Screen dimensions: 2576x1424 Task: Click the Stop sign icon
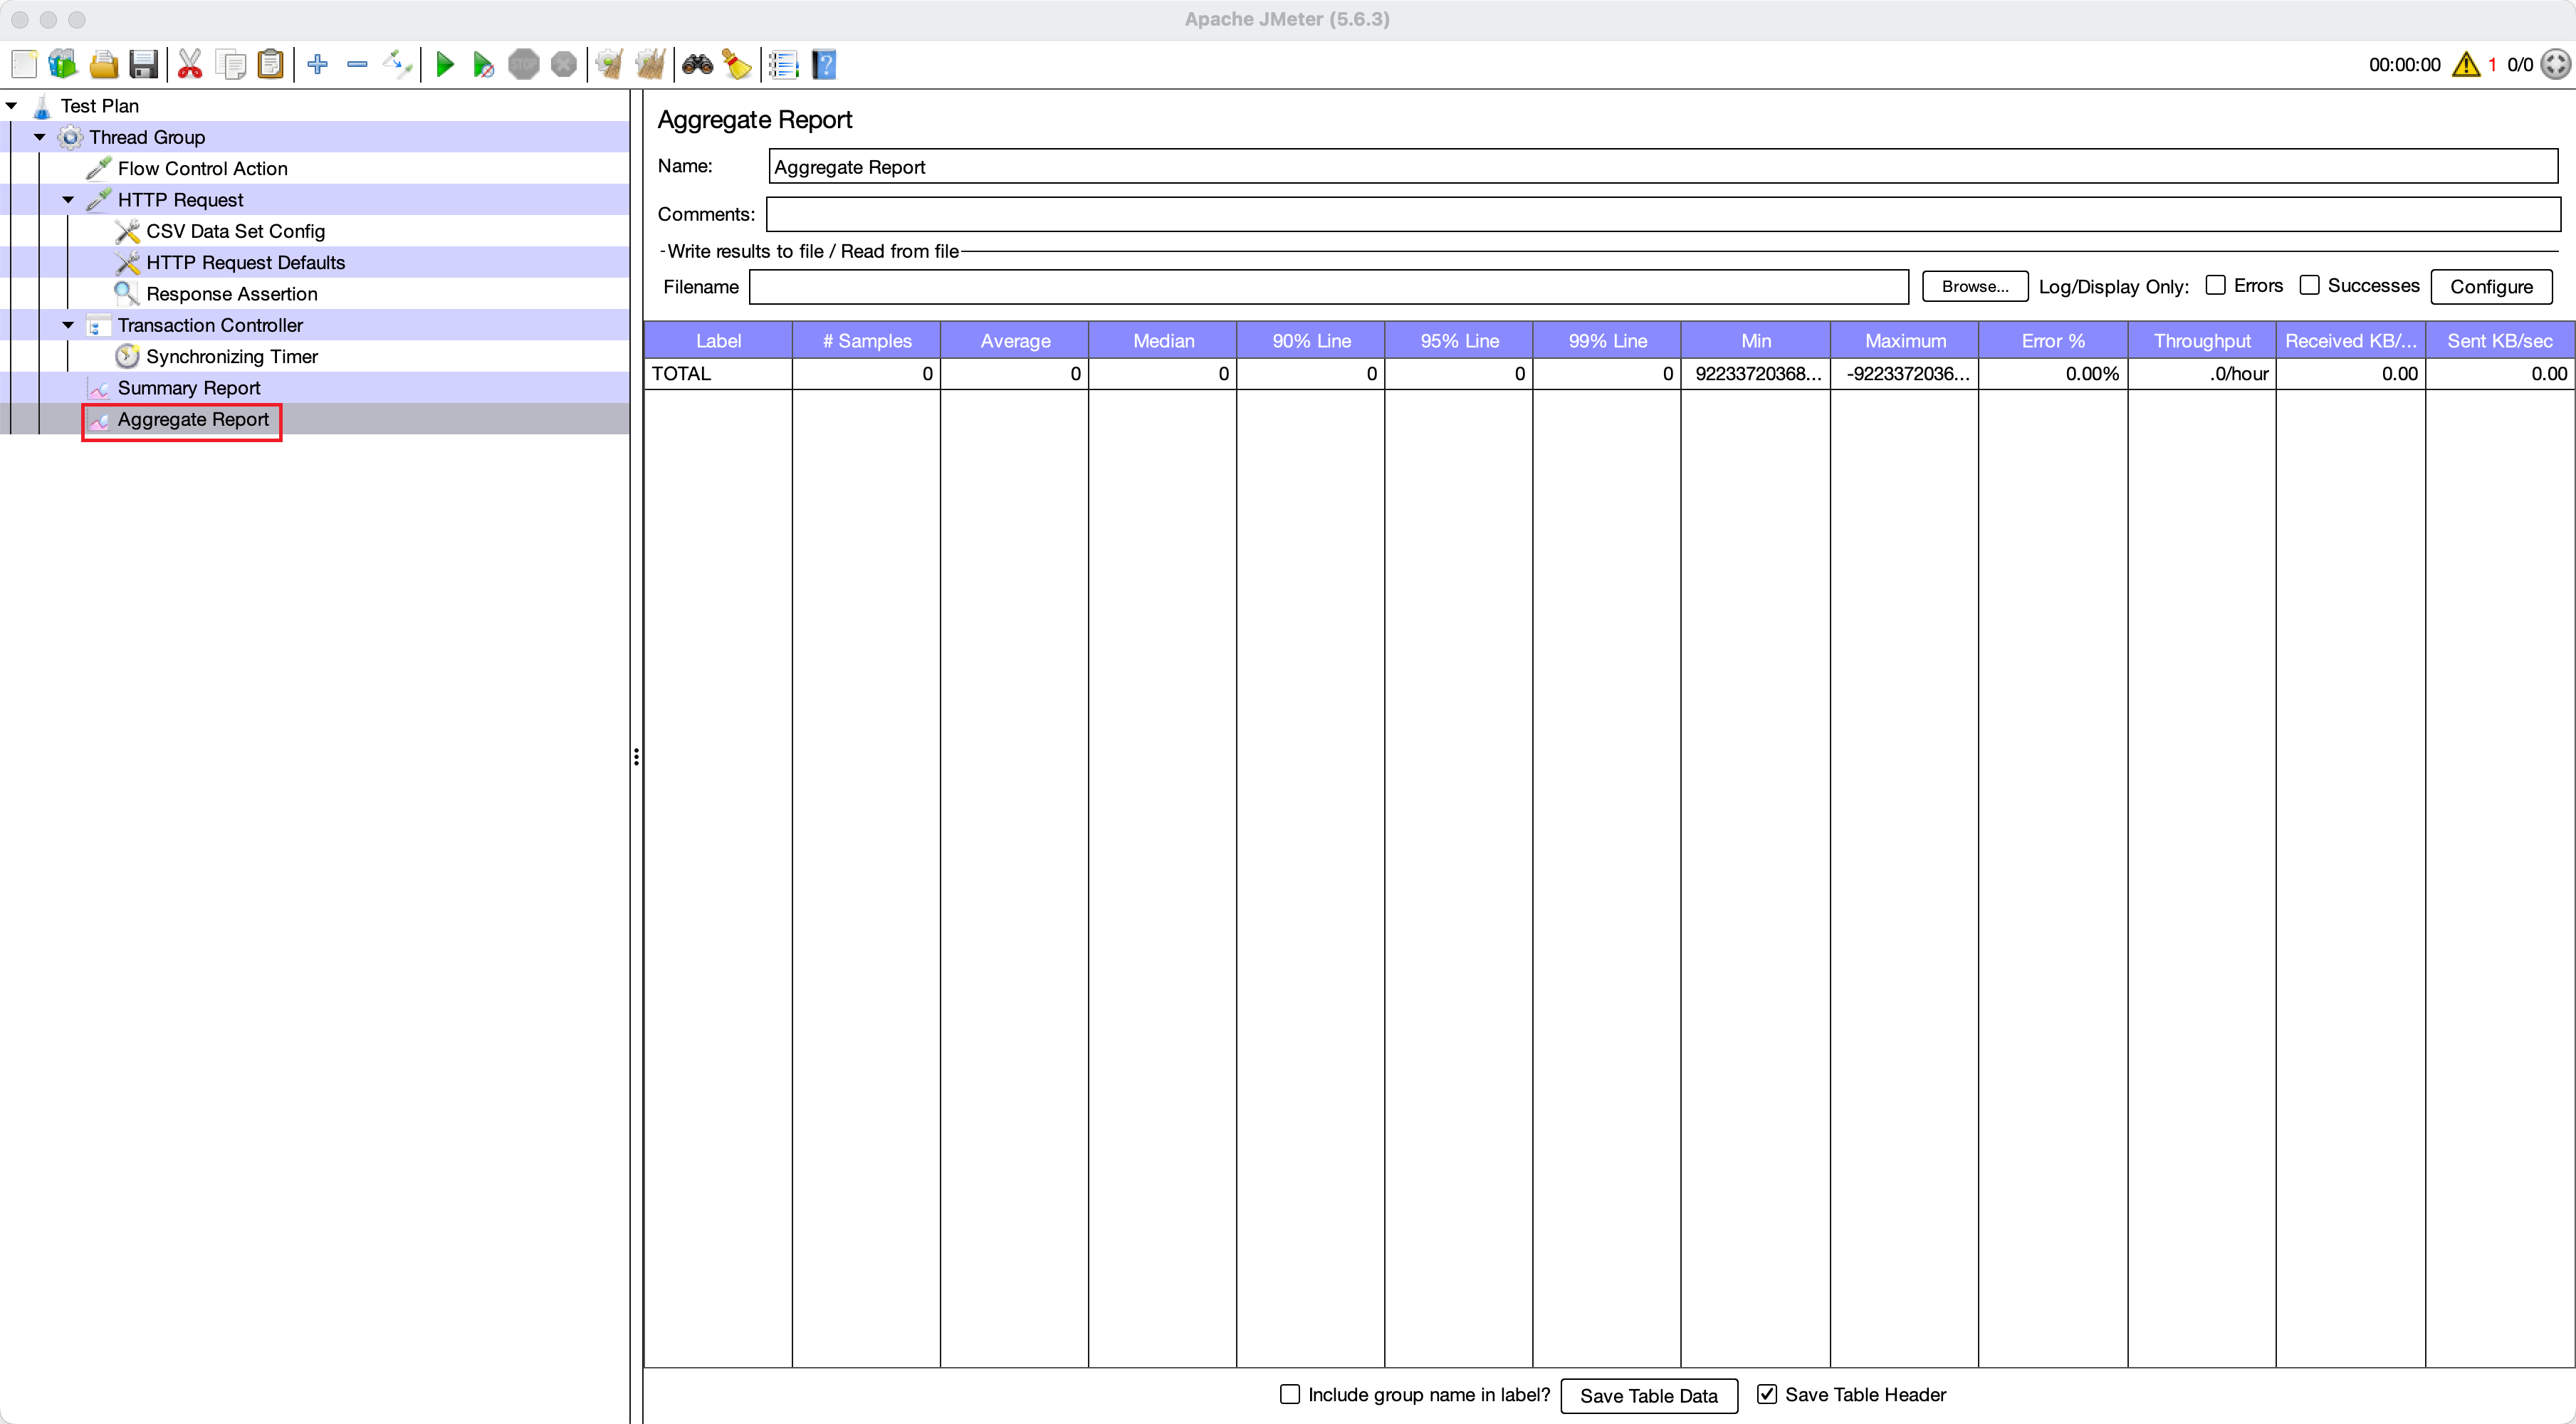(x=523, y=65)
